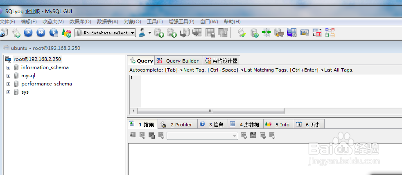Click the disk save icon in results toolbar

click(x=253, y=135)
